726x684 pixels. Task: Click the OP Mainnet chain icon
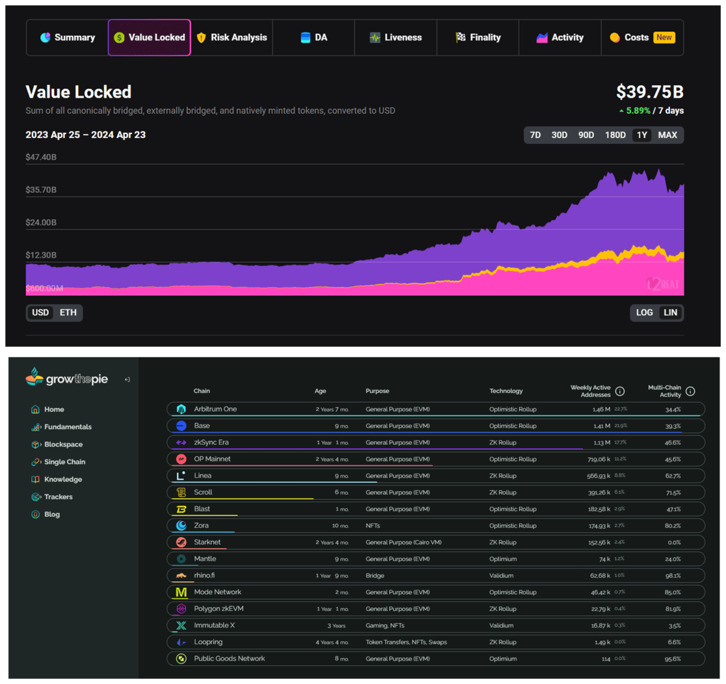tap(181, 459)
